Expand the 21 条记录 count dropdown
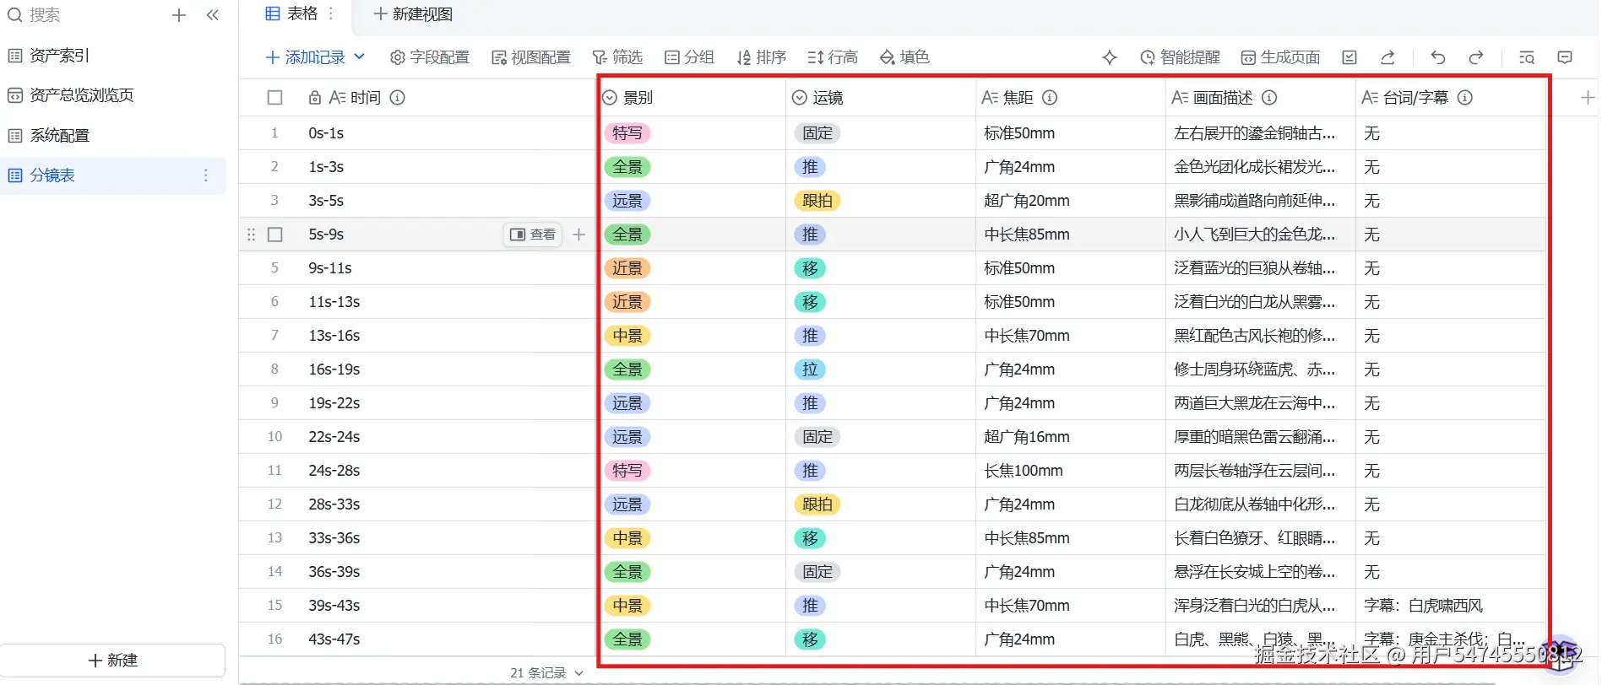 point(578,673)
